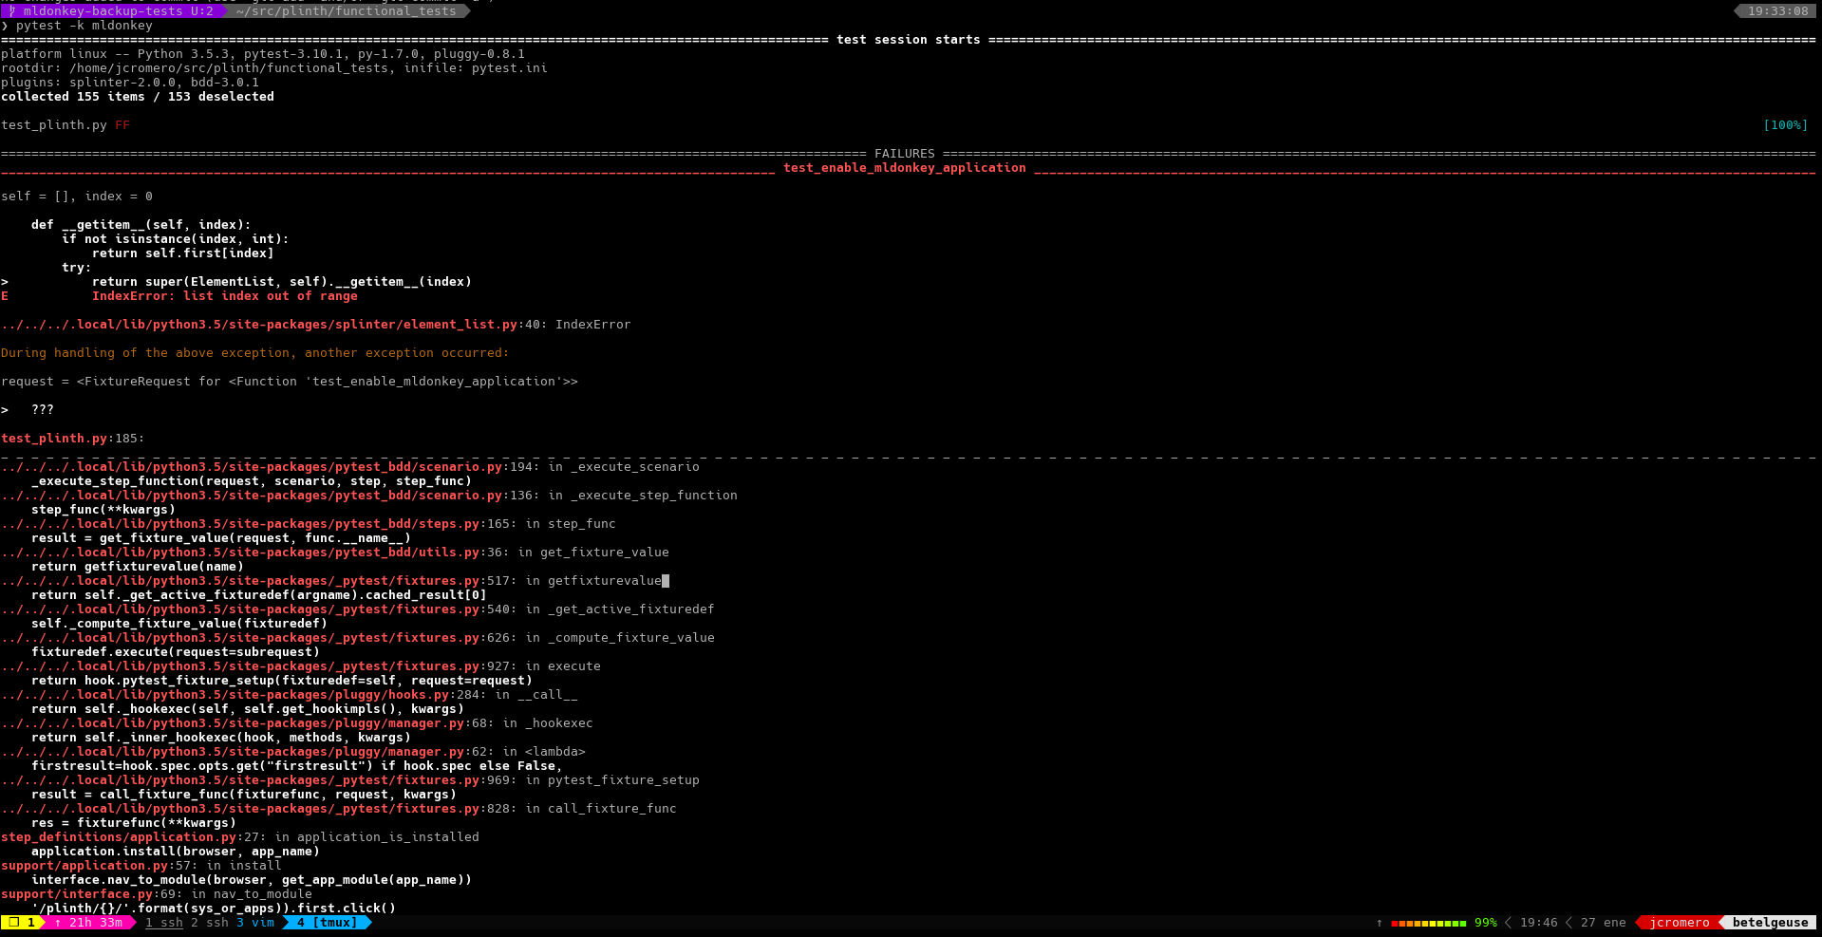Switch to tmux window 3 vim
The image size is (1822, 937).
pos(255,923)
